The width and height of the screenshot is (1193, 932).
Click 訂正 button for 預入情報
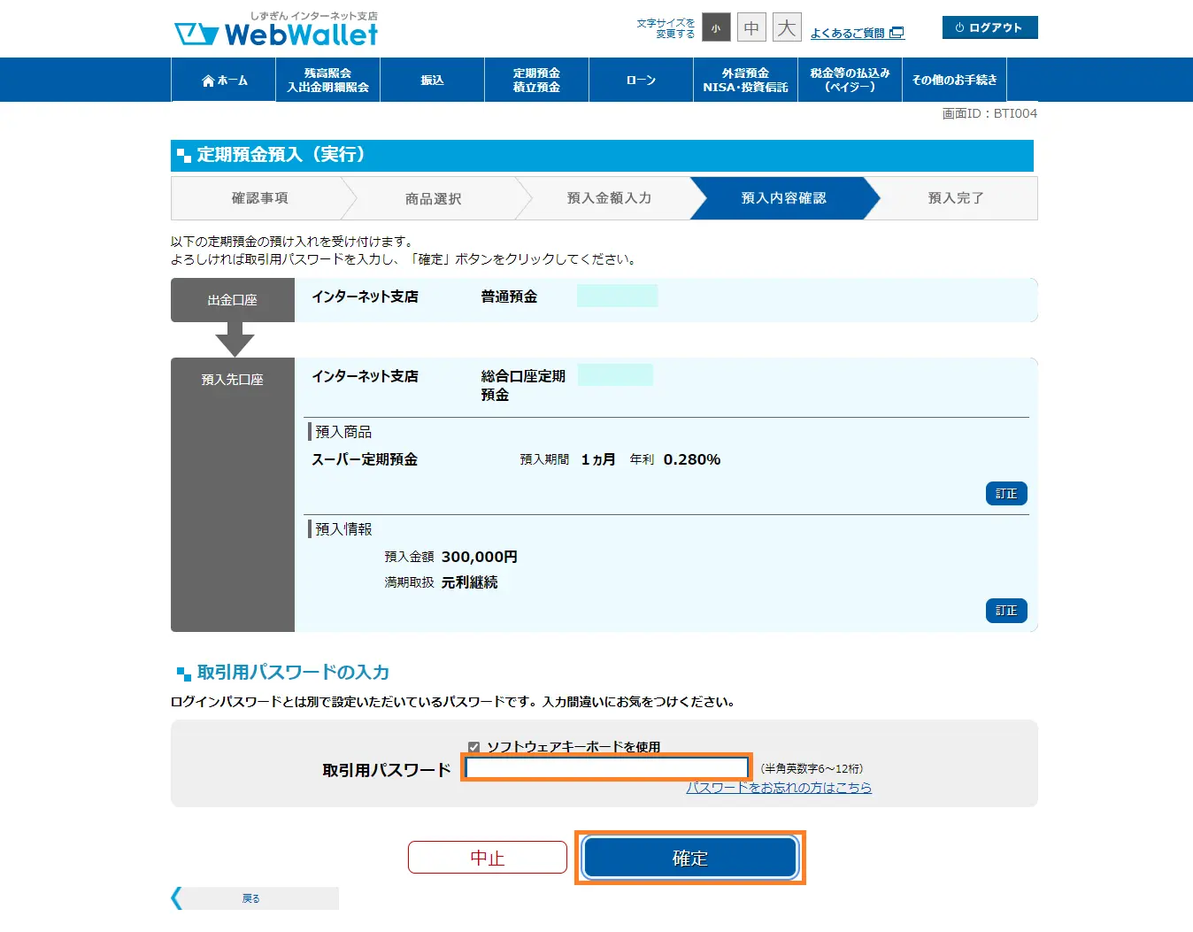click(x=1006, y=611)
